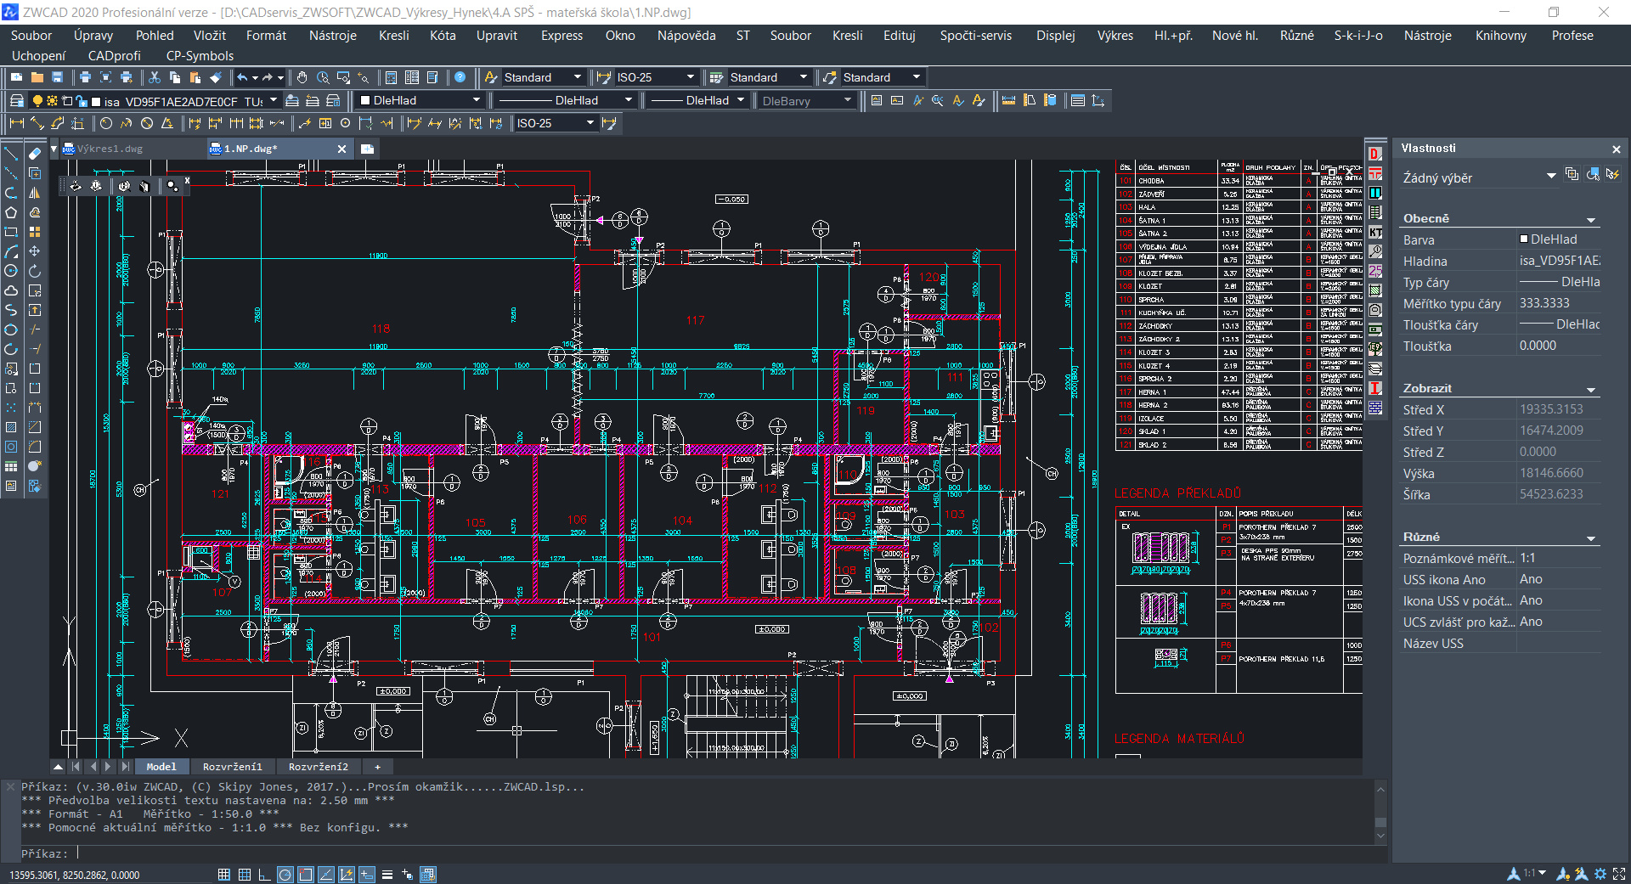The width and height of the screenshot is (1631, 884).
Task: Select the Line drawing tool
Action: (11, 154)
